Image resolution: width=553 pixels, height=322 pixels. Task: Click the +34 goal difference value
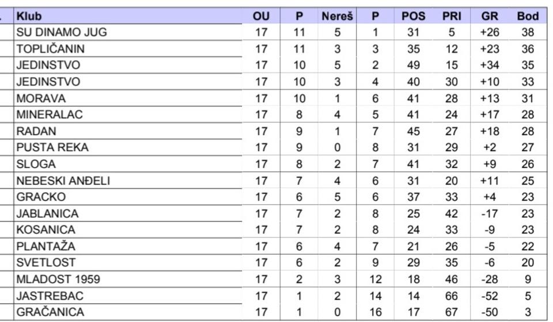click(490, 65)
